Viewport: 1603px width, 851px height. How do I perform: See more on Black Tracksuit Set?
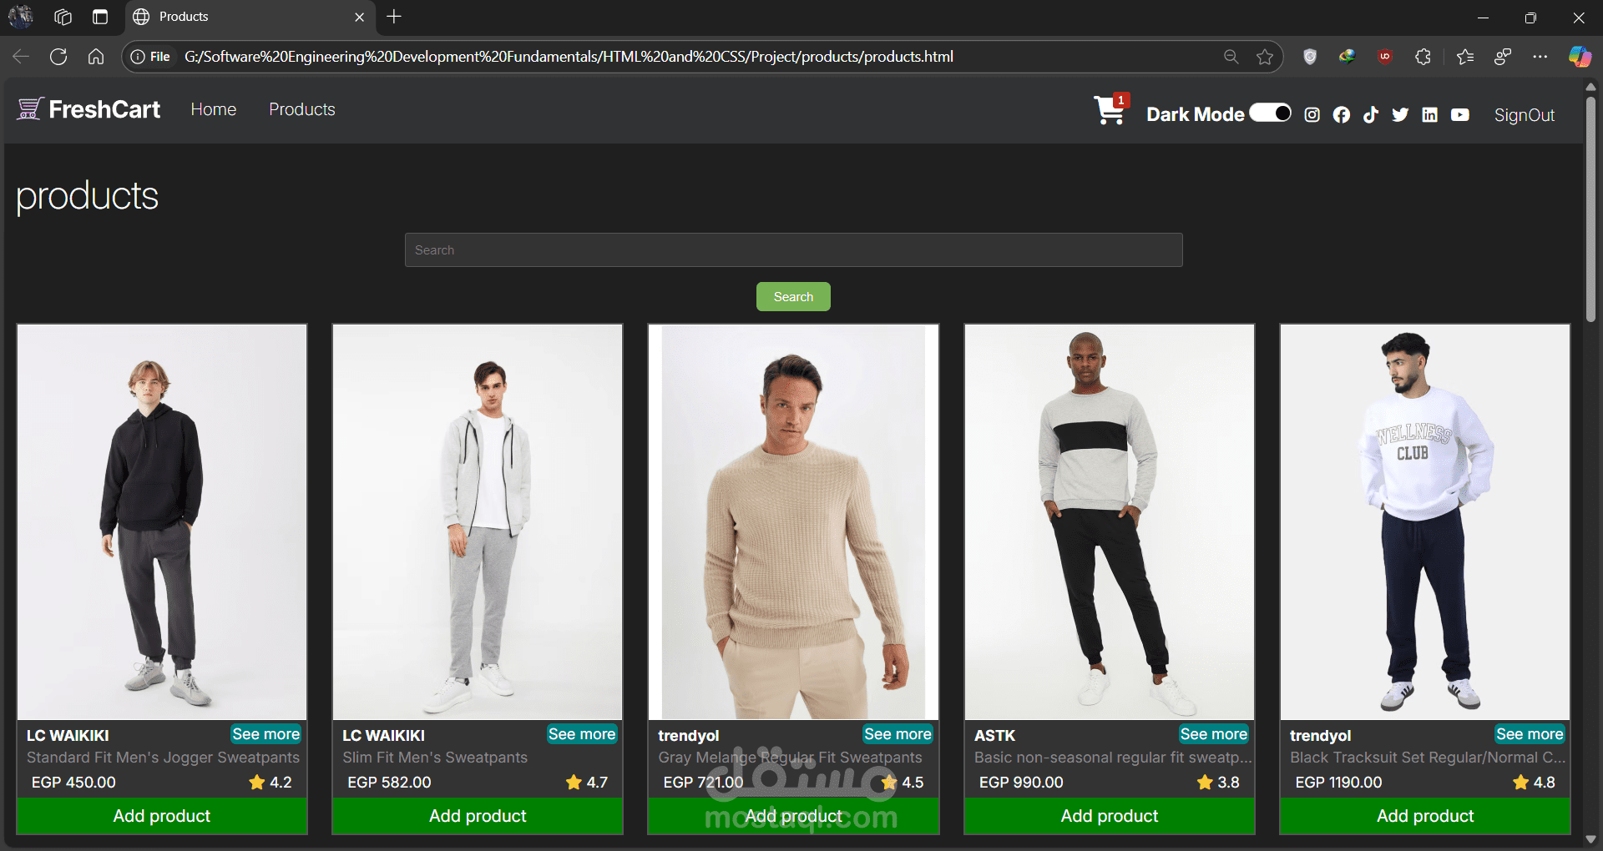[1530, 734]
